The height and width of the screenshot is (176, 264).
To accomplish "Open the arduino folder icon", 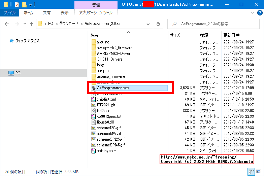I will click(x=94, y=42).
